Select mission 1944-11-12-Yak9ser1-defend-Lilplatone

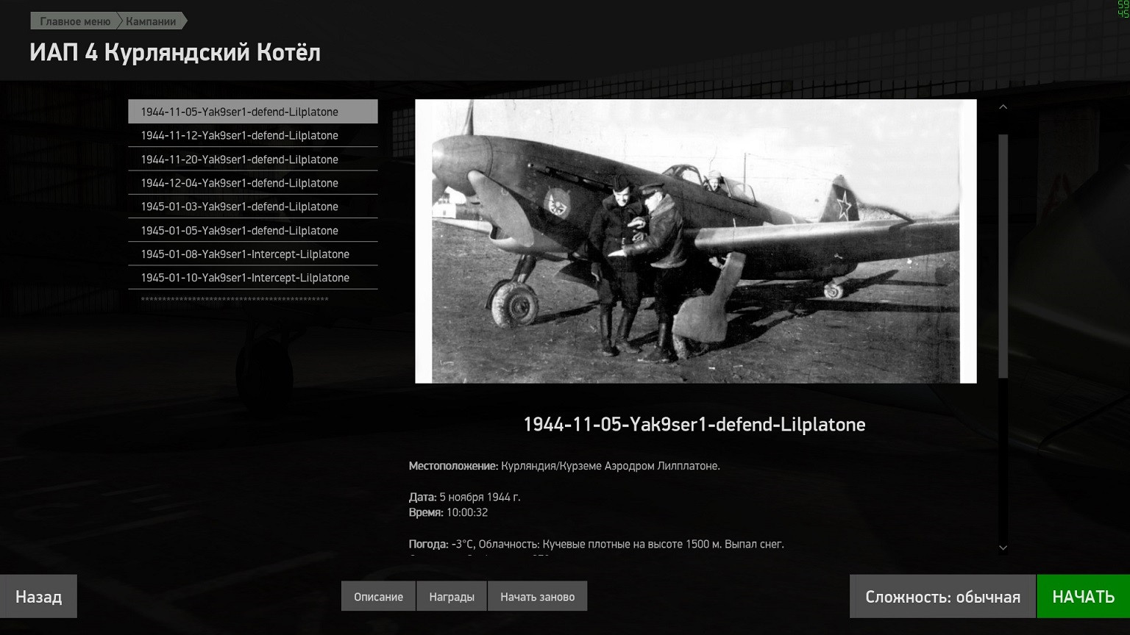[253, 135]
